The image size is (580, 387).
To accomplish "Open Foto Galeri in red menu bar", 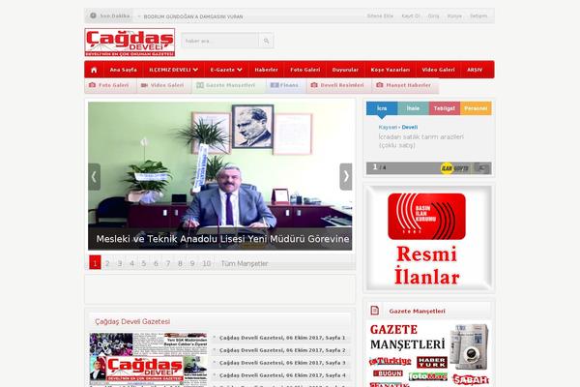I will (x=305, y=70).
